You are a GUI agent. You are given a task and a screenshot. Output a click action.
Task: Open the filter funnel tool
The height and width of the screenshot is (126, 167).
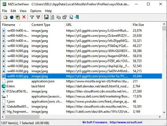[32, 17]
